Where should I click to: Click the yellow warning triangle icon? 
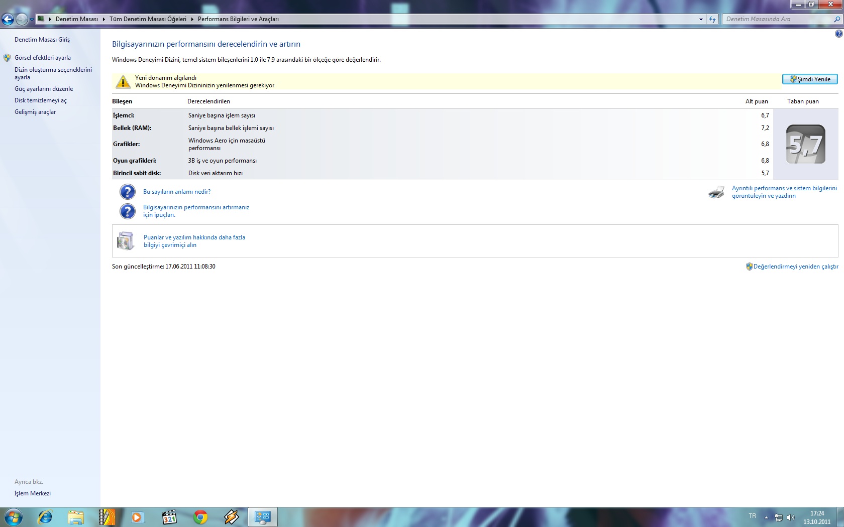click(123, 81)
